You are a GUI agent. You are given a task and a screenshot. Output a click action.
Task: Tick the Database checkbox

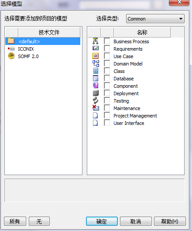click(x=107, y=78)
